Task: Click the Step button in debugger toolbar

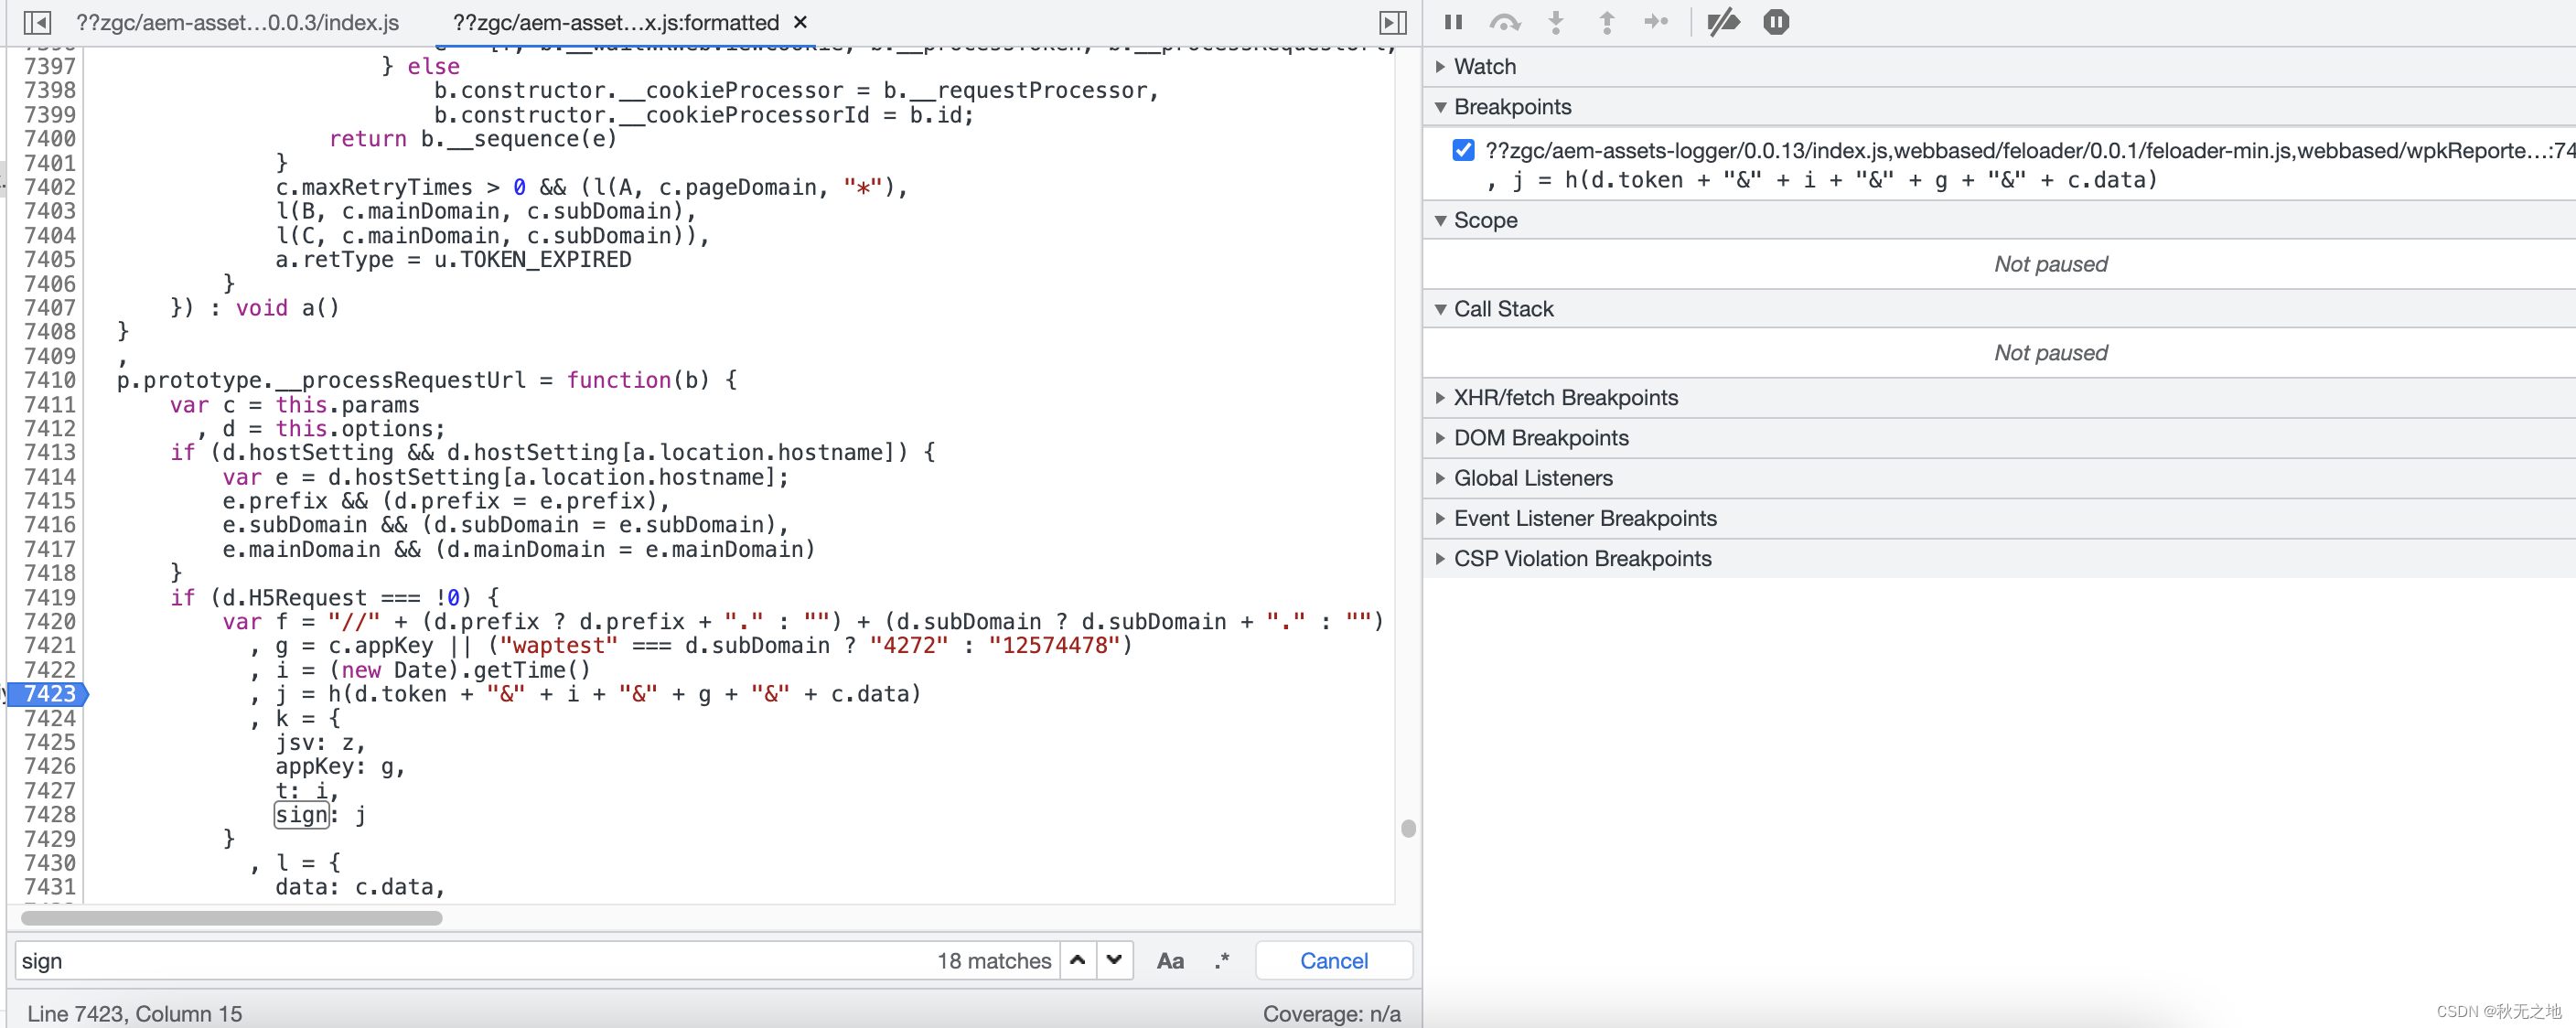Action: pos(1656,22)
